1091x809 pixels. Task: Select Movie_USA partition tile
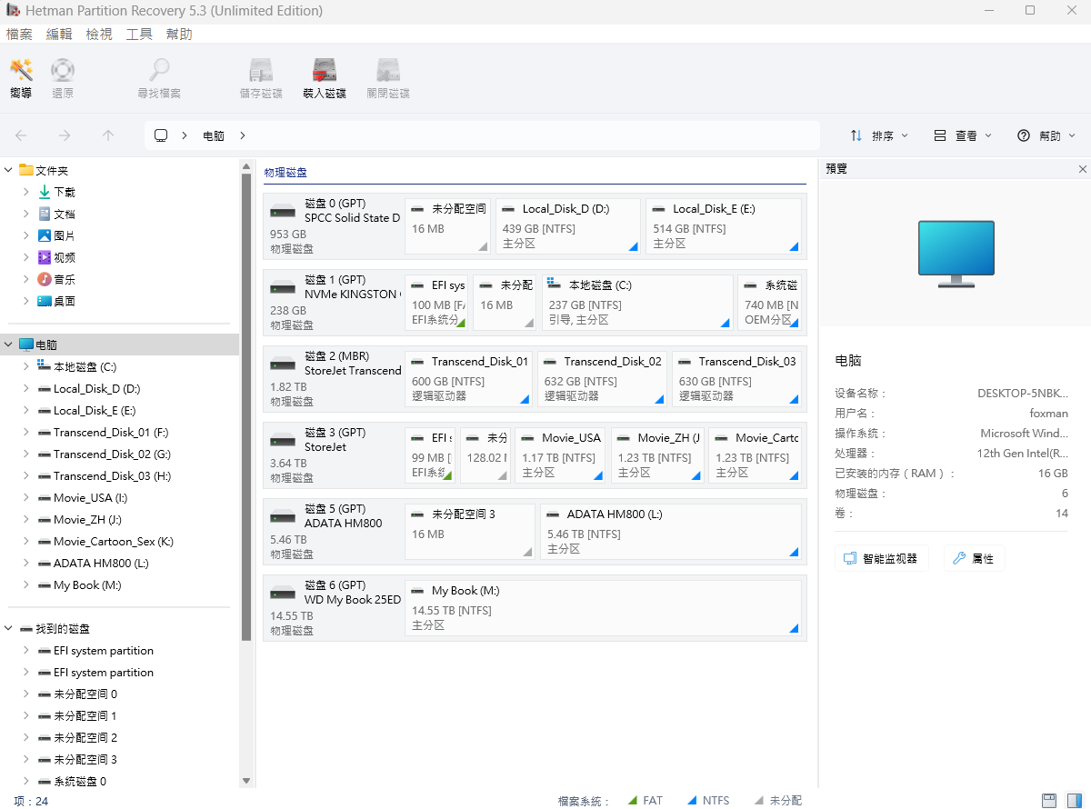tap(560, 455)
